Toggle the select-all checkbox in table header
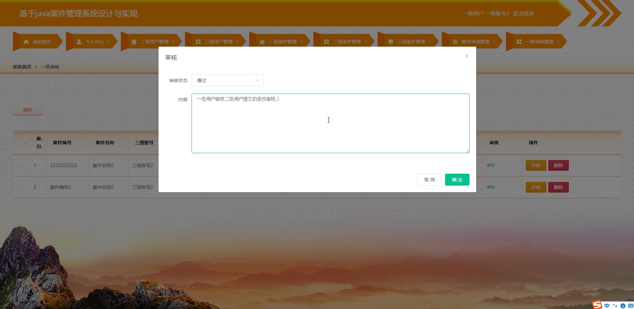 coord(22,143)
